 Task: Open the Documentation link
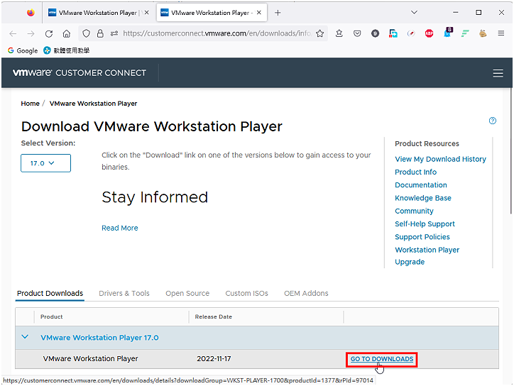[x=420, y=185]
